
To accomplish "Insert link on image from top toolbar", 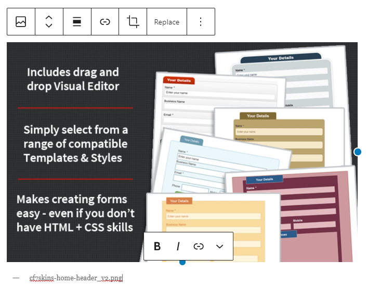I will (105, 22).
